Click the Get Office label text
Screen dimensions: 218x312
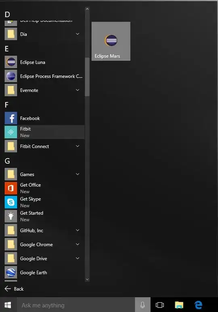point(31,185)
